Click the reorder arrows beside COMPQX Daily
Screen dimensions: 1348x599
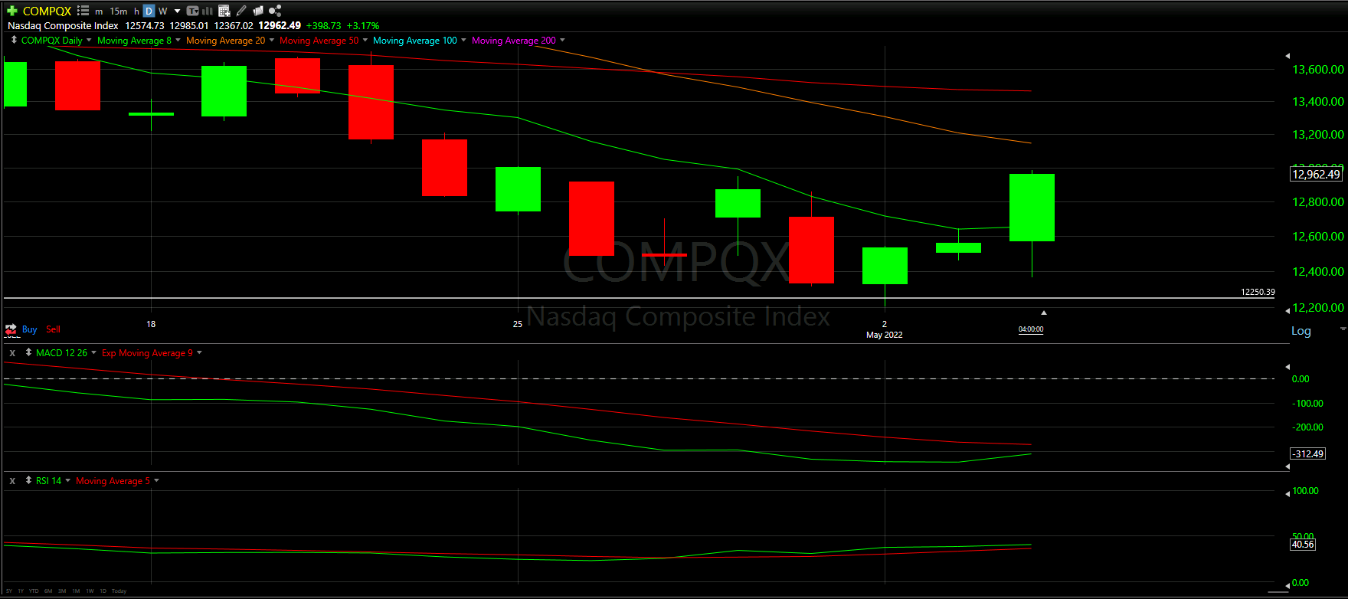click(x=14, y=40)
